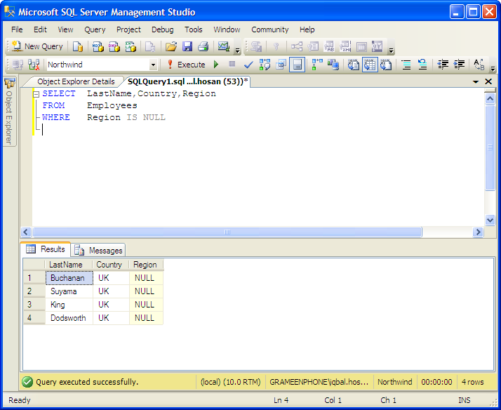Open a Database Engine Query
The height and width of the screenshot is (410, 501).
click(x=78, y=46)
